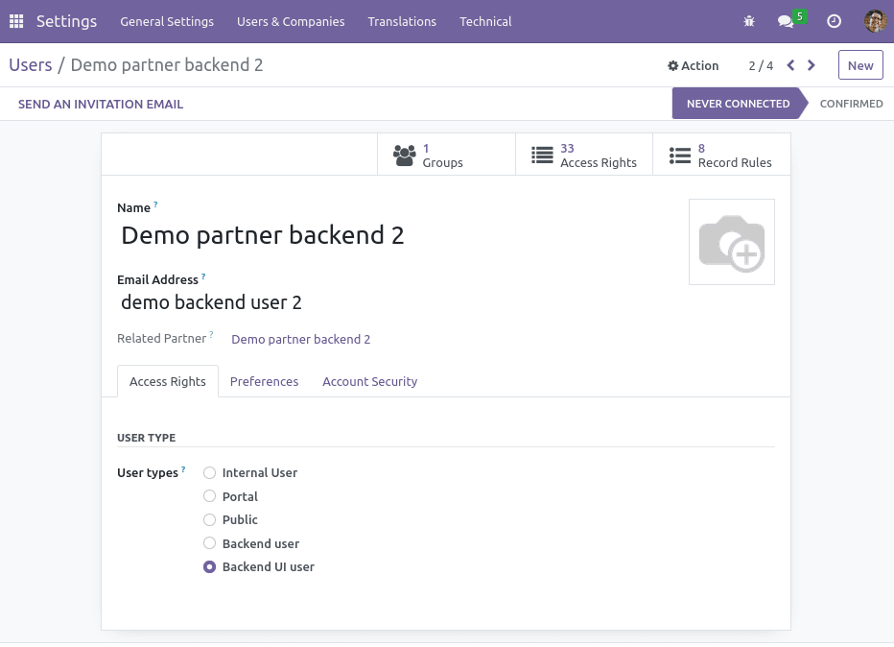This screenshot has width=894, height=647.
Task: Open the user avatar menu
Action: (x=875, y=21)
